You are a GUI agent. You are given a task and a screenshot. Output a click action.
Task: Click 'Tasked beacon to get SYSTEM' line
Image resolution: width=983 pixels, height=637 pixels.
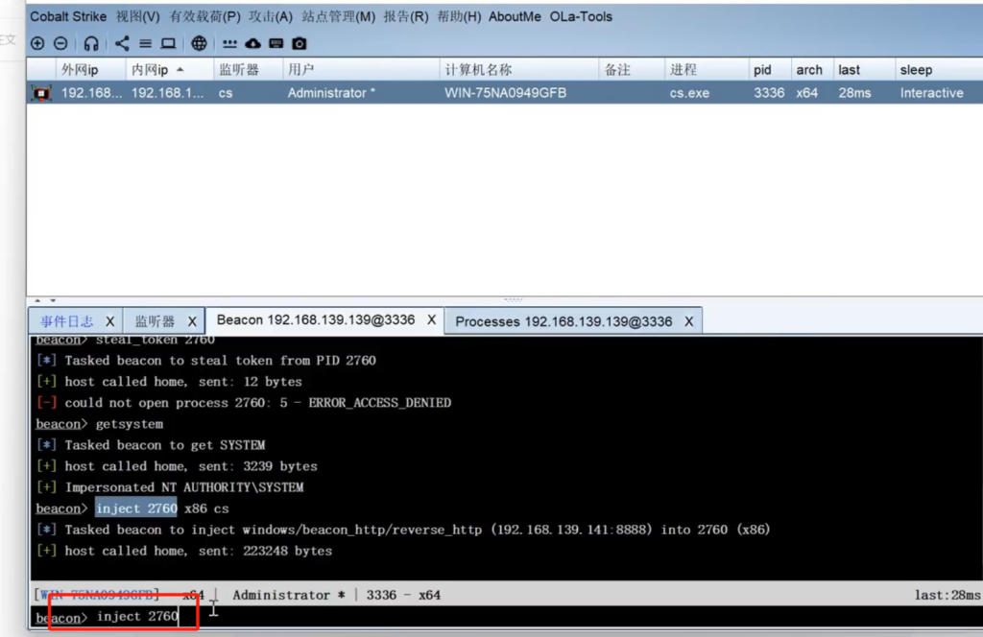151,445
